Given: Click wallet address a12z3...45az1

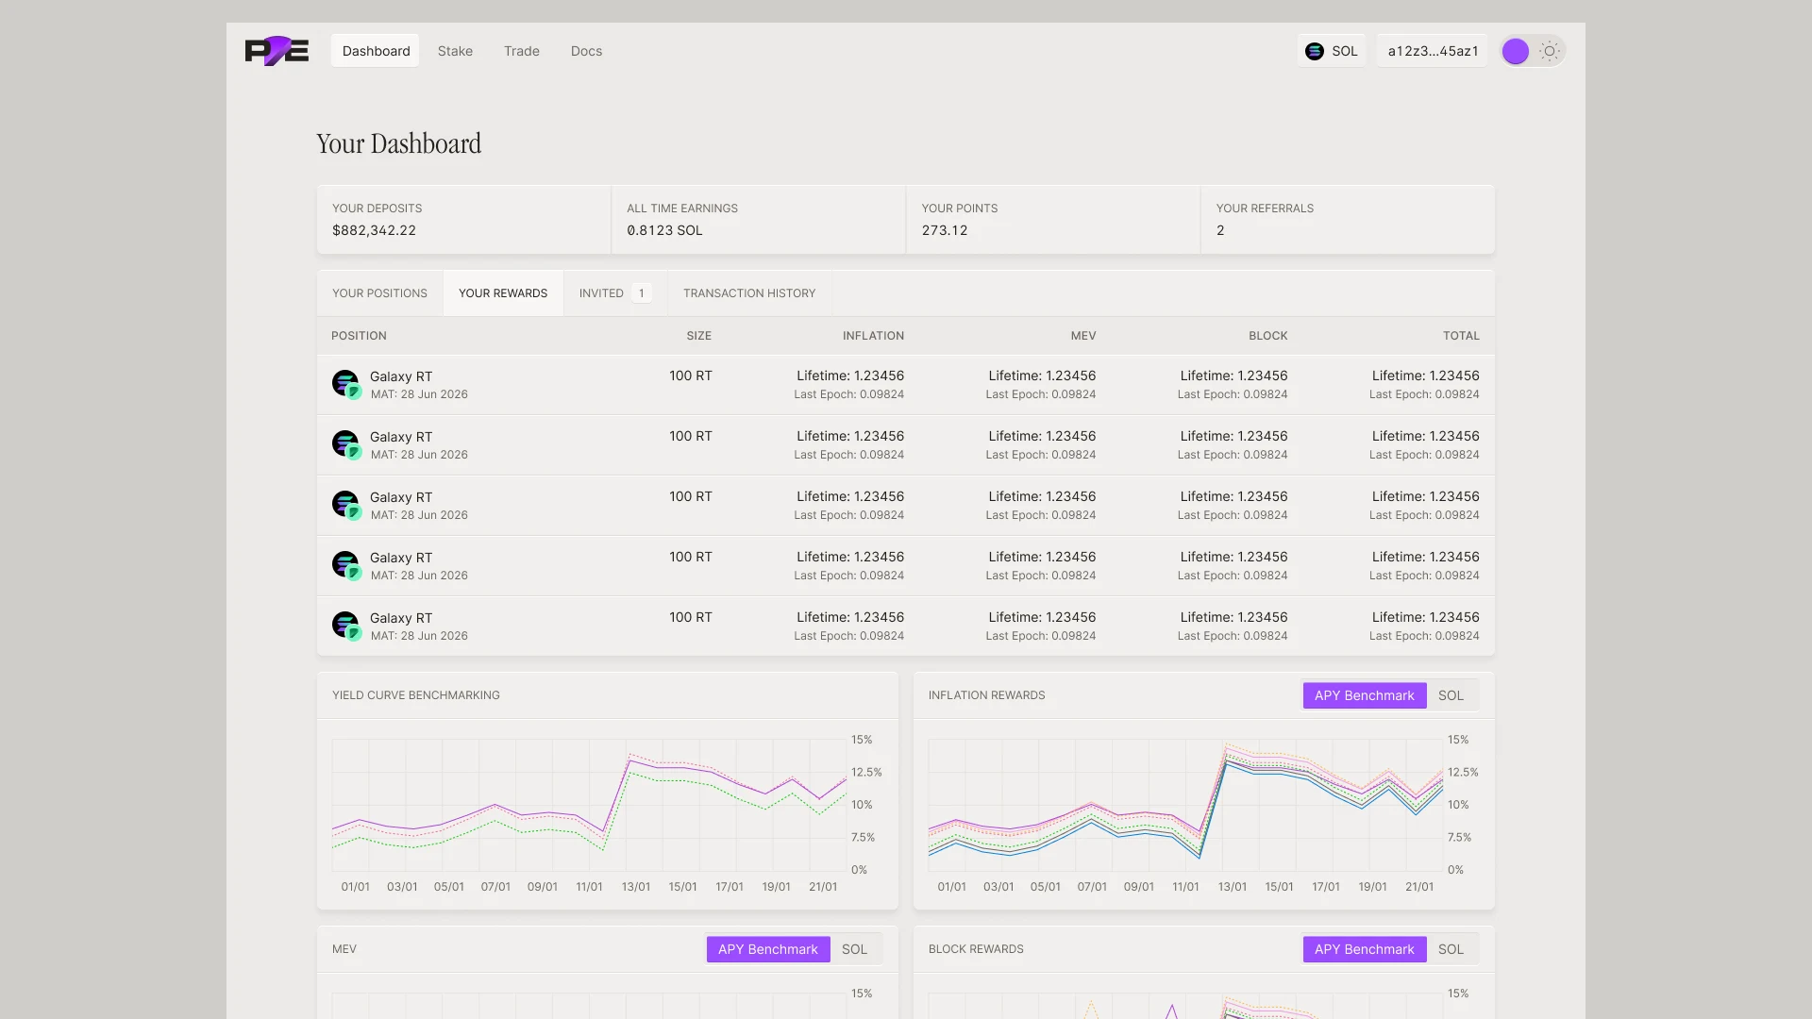Looking at the screenshot, I should coord(1433,51).
